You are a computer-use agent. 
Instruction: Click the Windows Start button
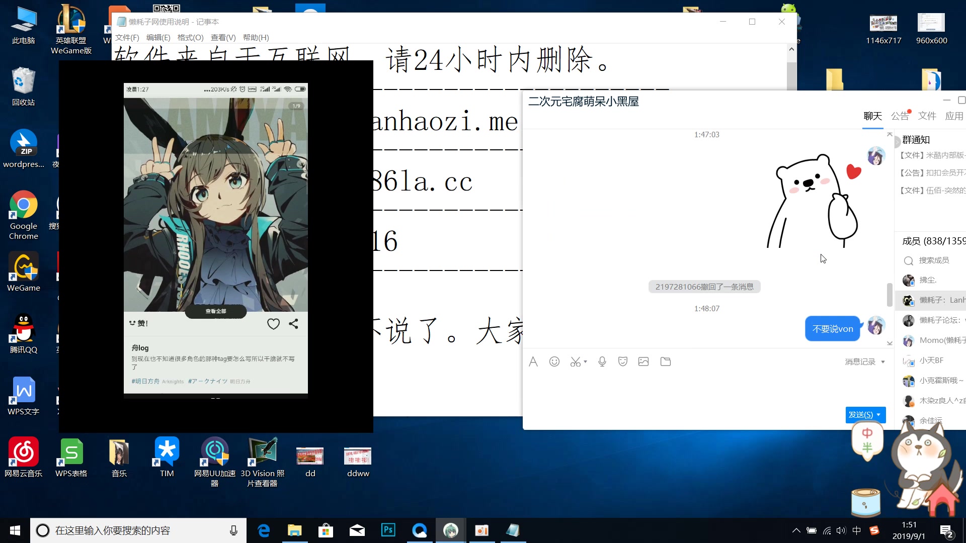15,530
